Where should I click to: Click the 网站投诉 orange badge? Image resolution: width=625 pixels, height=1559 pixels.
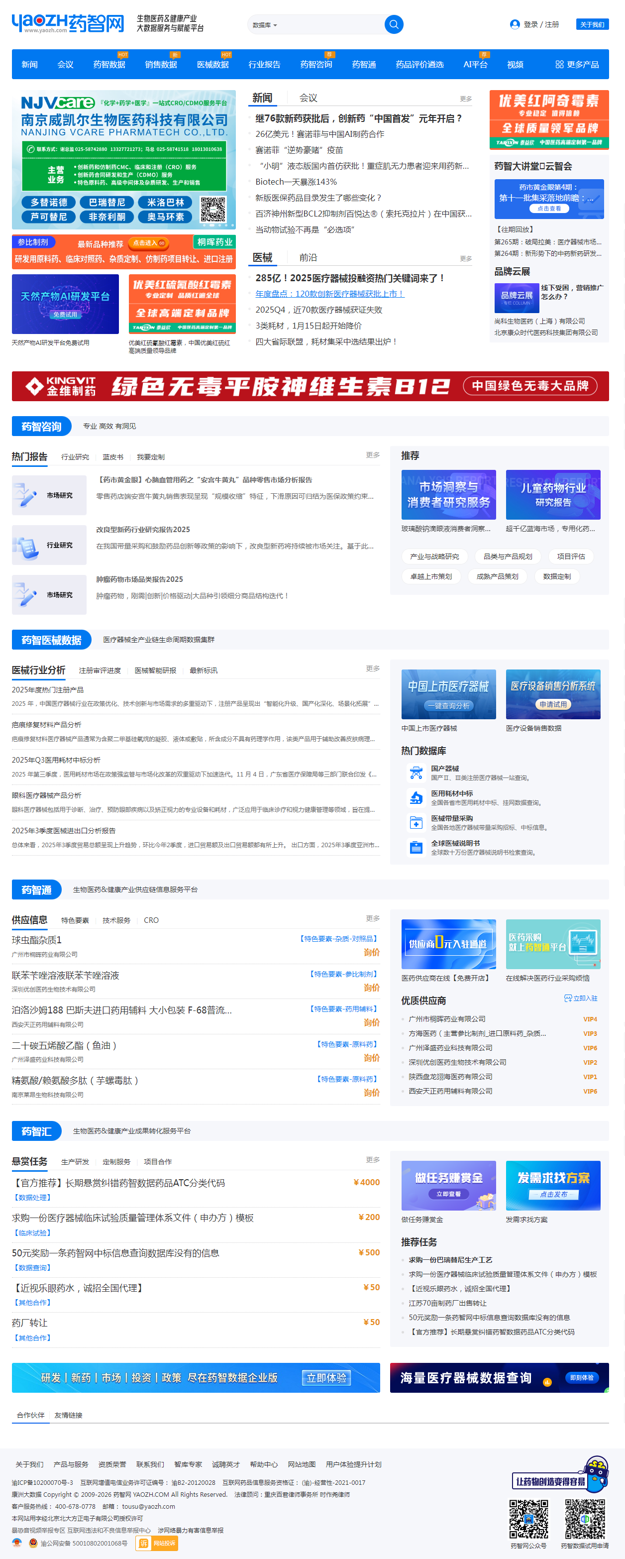[x=157, y=1543]
